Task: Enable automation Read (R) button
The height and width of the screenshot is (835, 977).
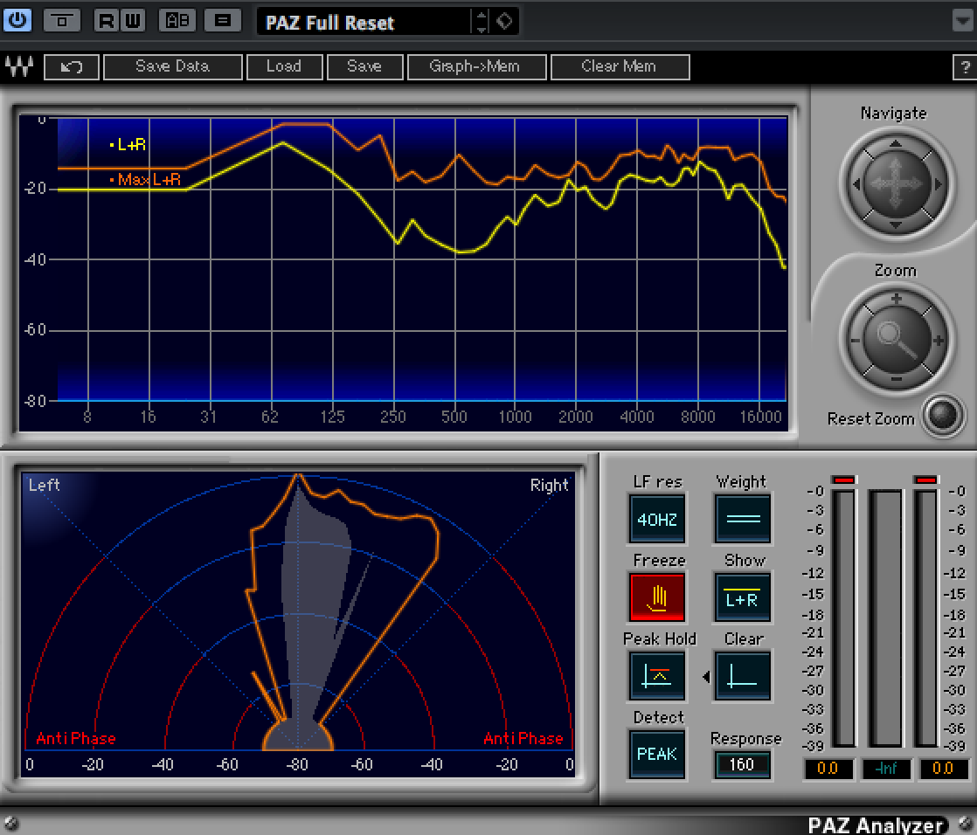Action: (x=107, y=20)
